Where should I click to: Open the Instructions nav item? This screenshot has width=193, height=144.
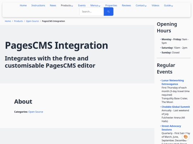pyautogui.click(x=38, y=5)
